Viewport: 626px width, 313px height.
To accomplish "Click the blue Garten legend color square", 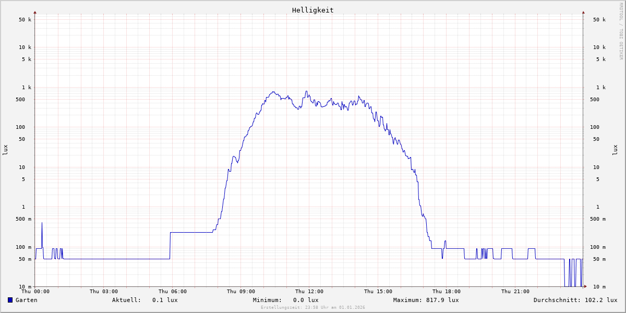I will (10, 300).
